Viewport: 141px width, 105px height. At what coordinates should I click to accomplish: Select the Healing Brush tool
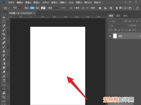click(x=4, y=43)
